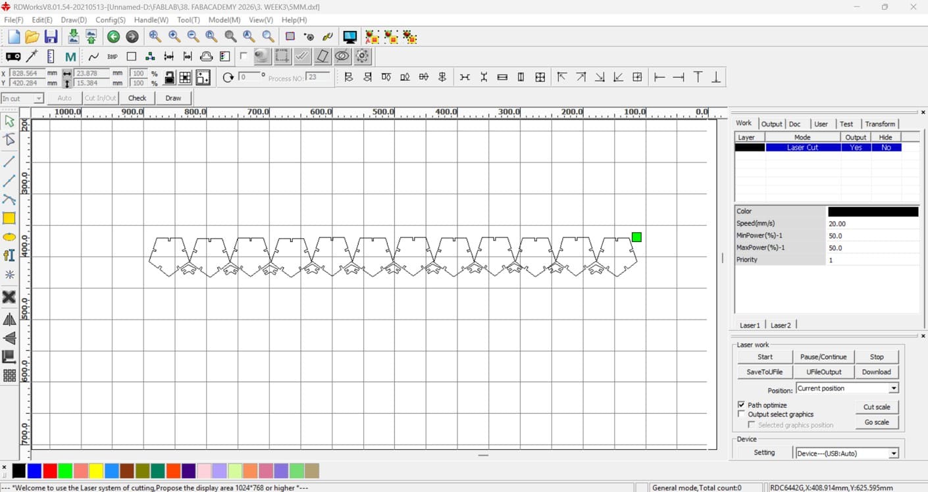This screenshot has height=492, width=928.
Task: Toggle the aspect ratio padlock icon
Action: pyautogui.click(x=169, y=78)
